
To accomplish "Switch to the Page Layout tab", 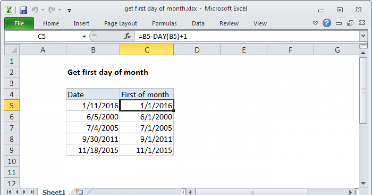I will (x=121, y=24).
